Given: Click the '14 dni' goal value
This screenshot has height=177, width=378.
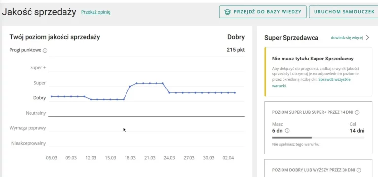Looking at the screenshot, I should pyautogui.click(x=357, y=131).
